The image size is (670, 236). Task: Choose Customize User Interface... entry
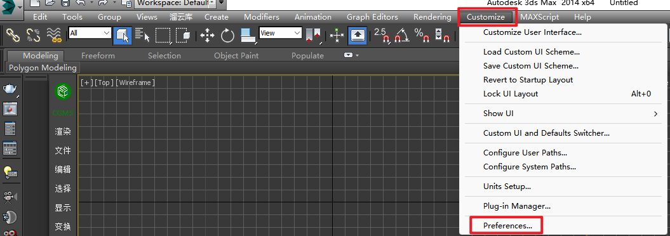[532, 32]
